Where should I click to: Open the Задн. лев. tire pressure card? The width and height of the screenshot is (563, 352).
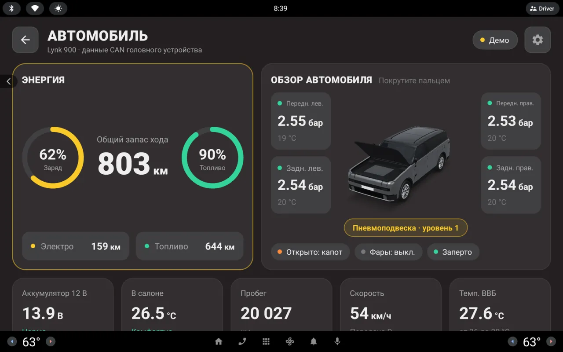pyautogui.click(x=301, y=185)
